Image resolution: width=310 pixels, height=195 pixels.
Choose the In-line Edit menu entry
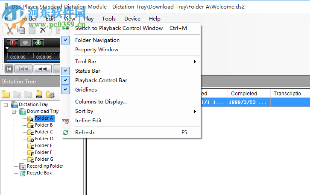click(131, 121)
